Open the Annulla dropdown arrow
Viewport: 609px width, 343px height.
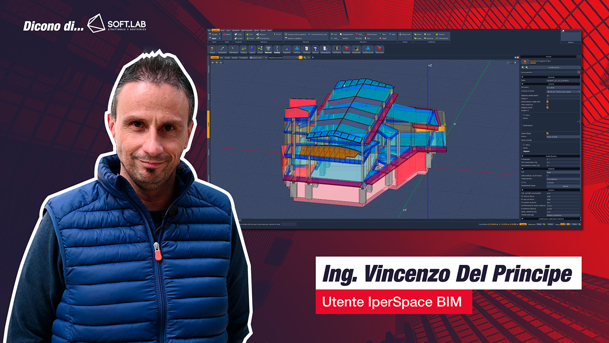click(x=220, y=34)
